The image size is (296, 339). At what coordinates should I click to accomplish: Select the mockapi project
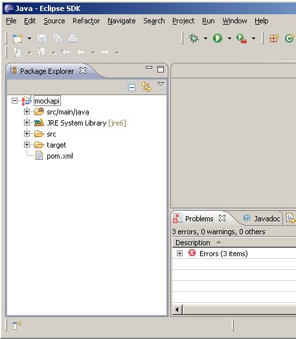[47, 101]
